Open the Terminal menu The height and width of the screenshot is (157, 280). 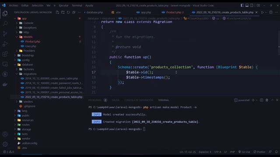click(x=77, y=5)
